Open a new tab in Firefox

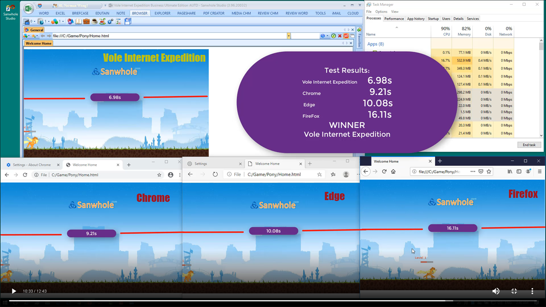pyautogui.click(x=440, y=161)
